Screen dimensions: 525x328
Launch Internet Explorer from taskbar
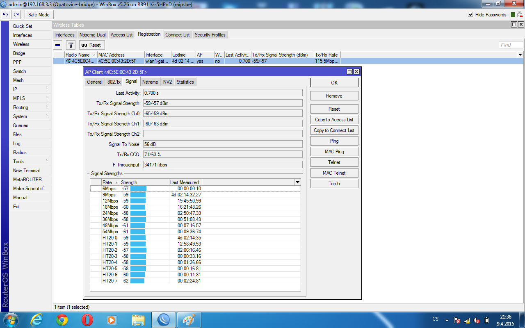[37, 319]
